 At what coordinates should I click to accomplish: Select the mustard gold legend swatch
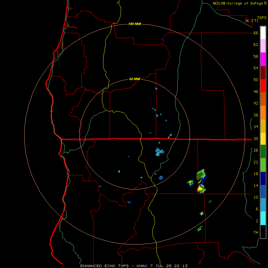263,126
